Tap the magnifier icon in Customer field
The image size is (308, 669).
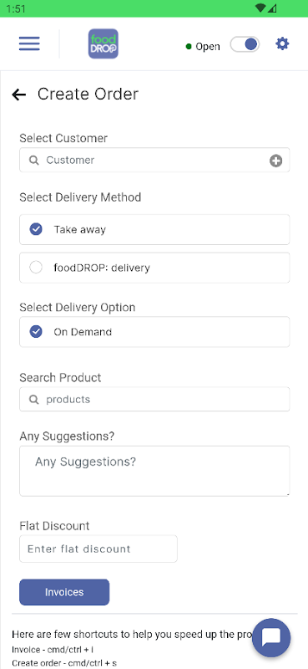[x=33, y=161]
